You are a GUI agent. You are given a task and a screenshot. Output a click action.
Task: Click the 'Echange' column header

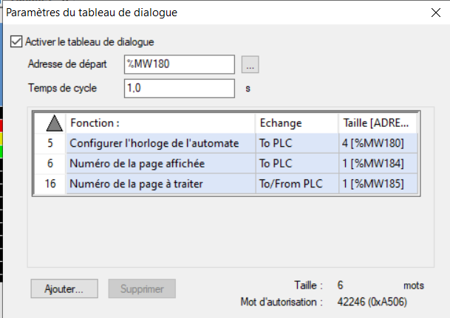[x=296, y=122]
